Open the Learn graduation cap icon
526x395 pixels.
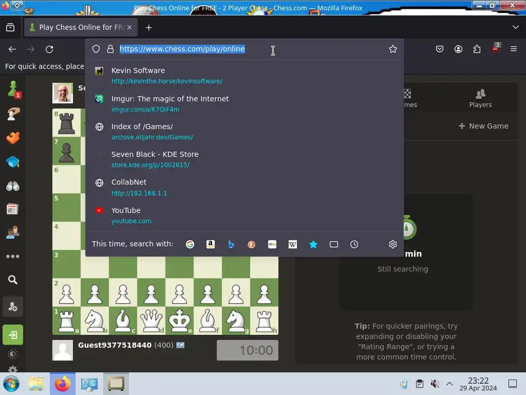[x=13, y=162]
